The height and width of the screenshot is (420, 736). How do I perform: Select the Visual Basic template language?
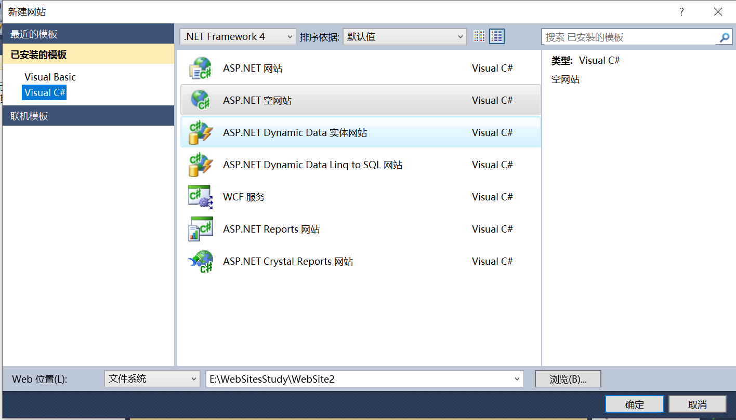point(50,77)
